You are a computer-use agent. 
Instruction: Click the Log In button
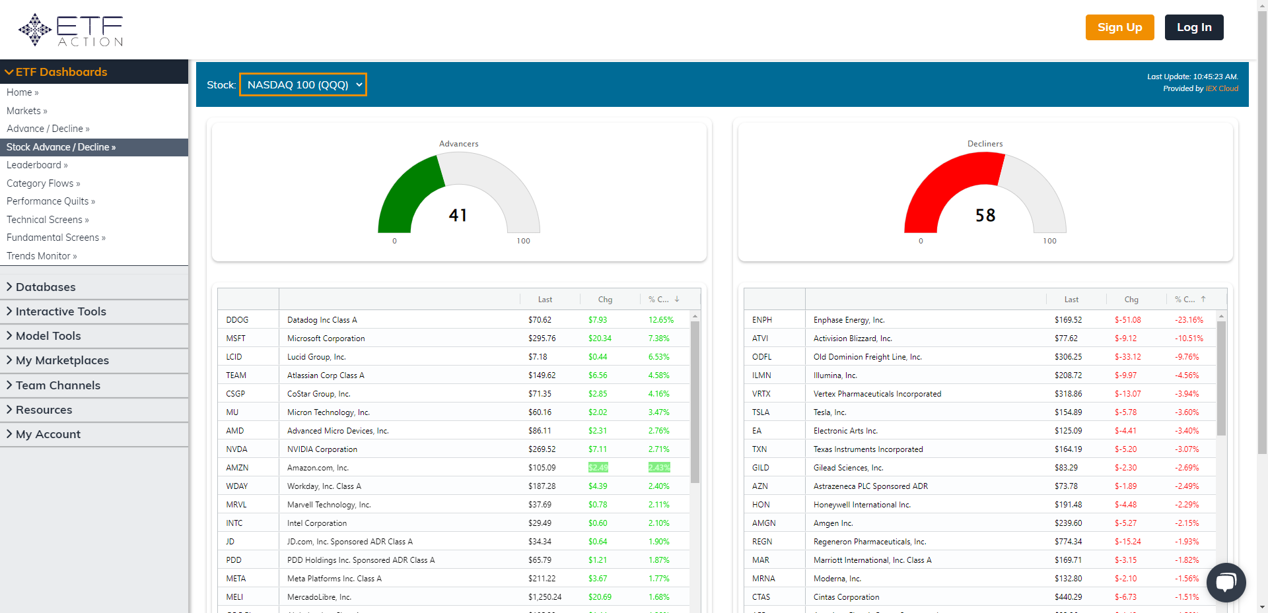tap(1193, 27)
